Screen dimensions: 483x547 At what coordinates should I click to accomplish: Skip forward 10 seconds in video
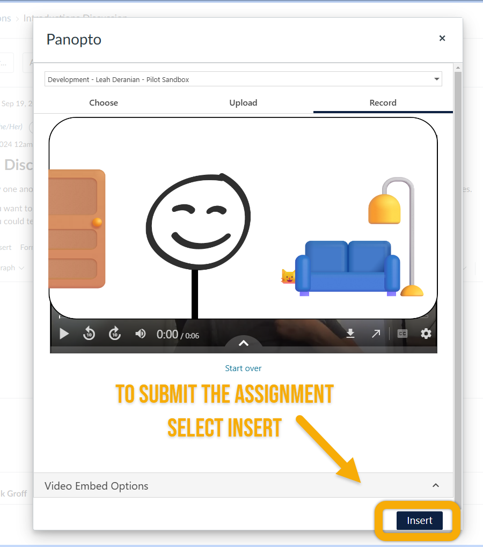[x=115, y=334]
